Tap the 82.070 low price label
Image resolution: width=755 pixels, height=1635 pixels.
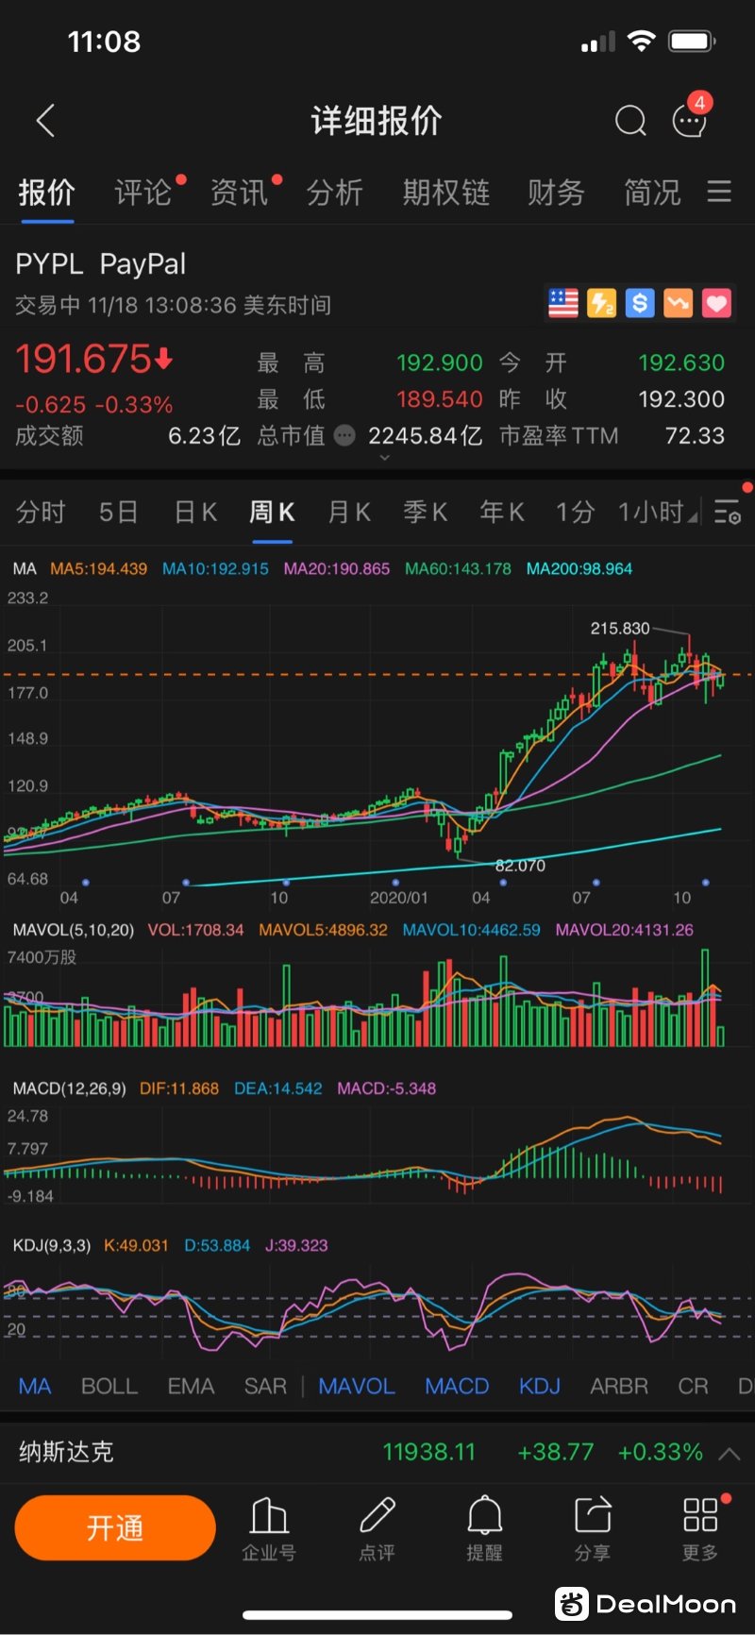click(520, 866)
